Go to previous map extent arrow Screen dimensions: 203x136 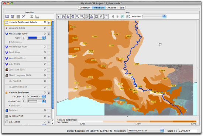(x=113, y=17)
